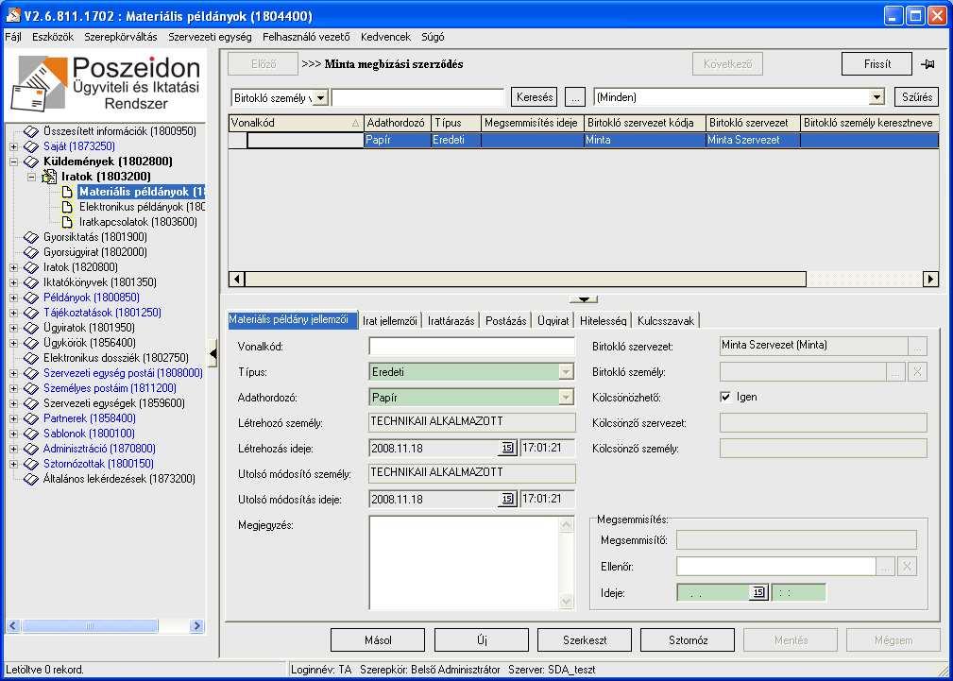The height and width of the screenshot is (681, 953).
Task: Click the Szerkeszt button
Action: coord(585,640)
